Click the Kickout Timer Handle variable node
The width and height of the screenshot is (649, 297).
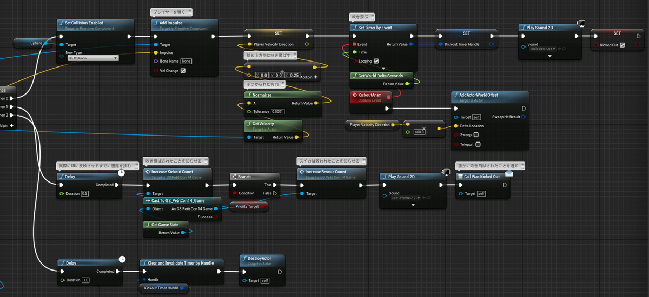163,288
